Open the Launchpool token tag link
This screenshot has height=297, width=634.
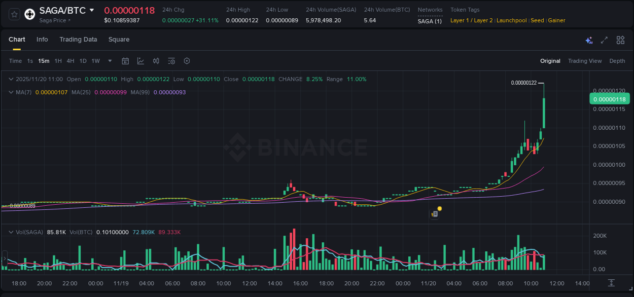(511, 20)
